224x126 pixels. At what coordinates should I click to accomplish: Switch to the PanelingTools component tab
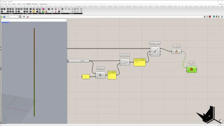pos(103,6)
